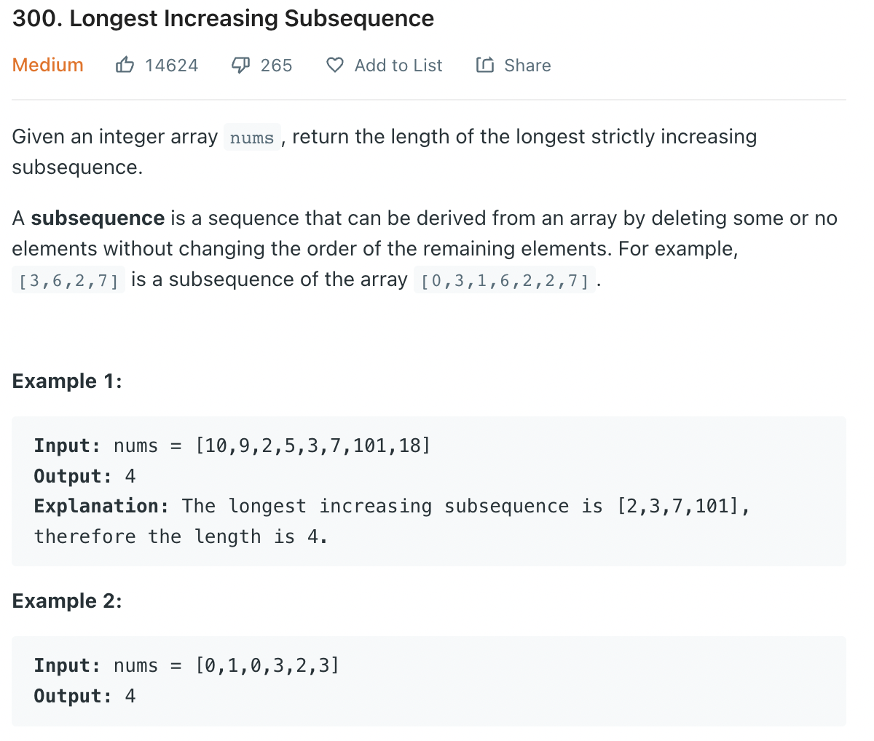The image size is (874, 741).
Task: Click the Share link text
Action: click(527, 65)
